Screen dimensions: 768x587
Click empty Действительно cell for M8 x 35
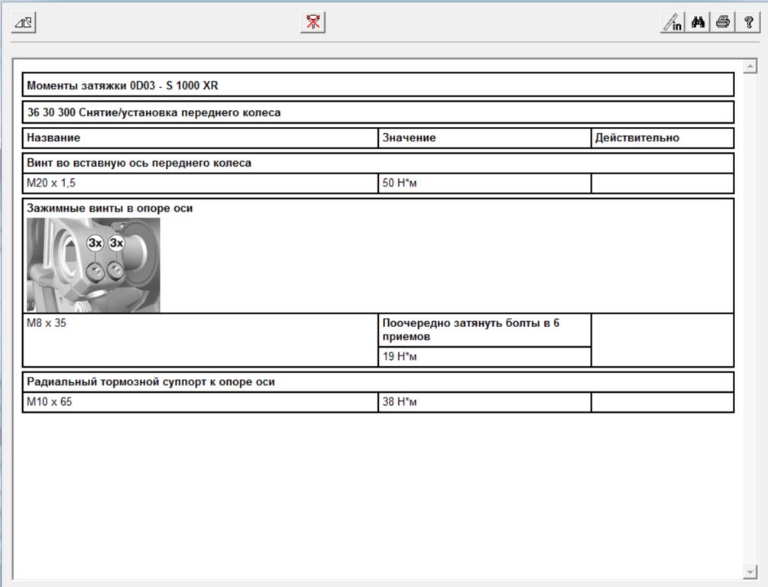662,339
